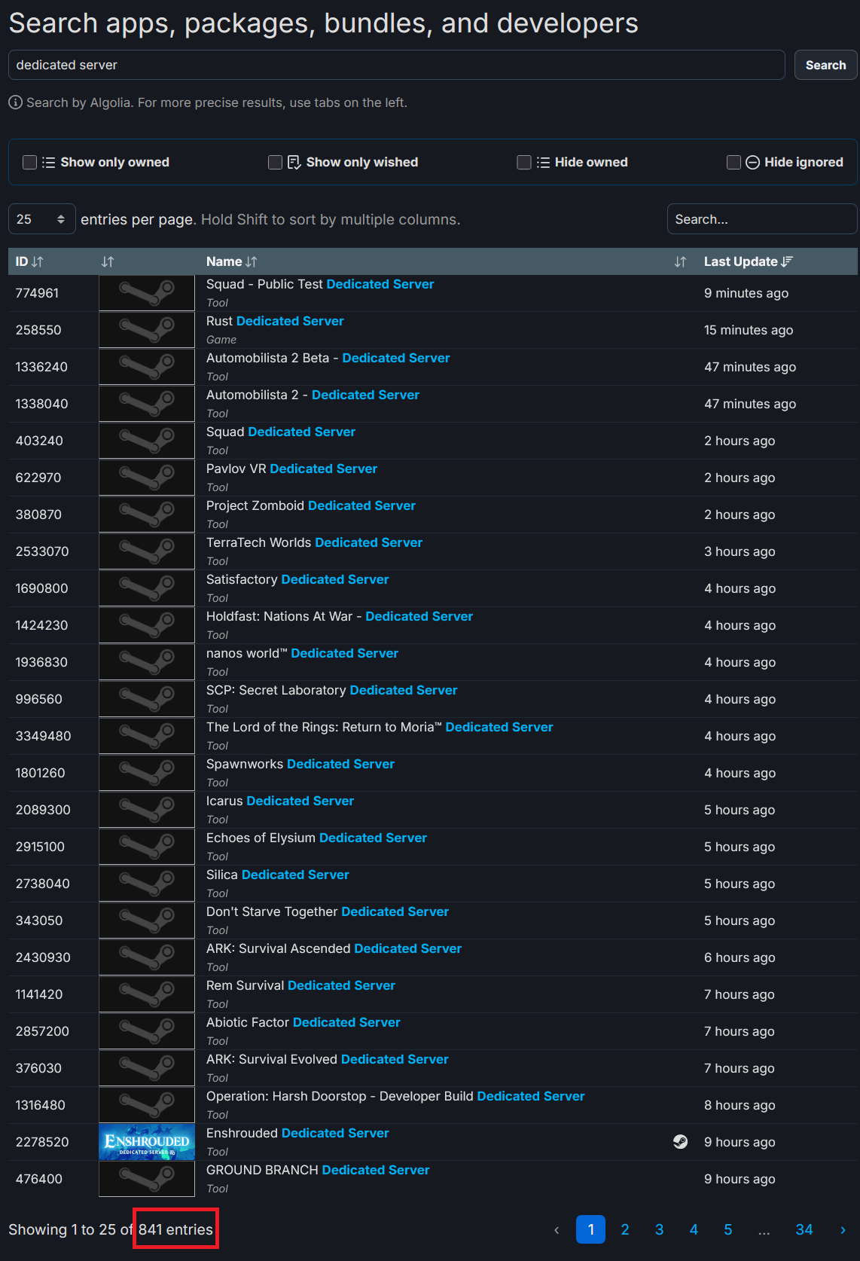
Task: Click app ID 258550
Action: pyautogui.click(x=38, y=330)
